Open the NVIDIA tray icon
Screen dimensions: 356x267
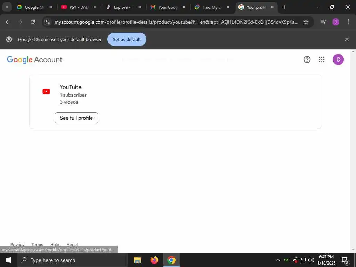pos(286,260)
